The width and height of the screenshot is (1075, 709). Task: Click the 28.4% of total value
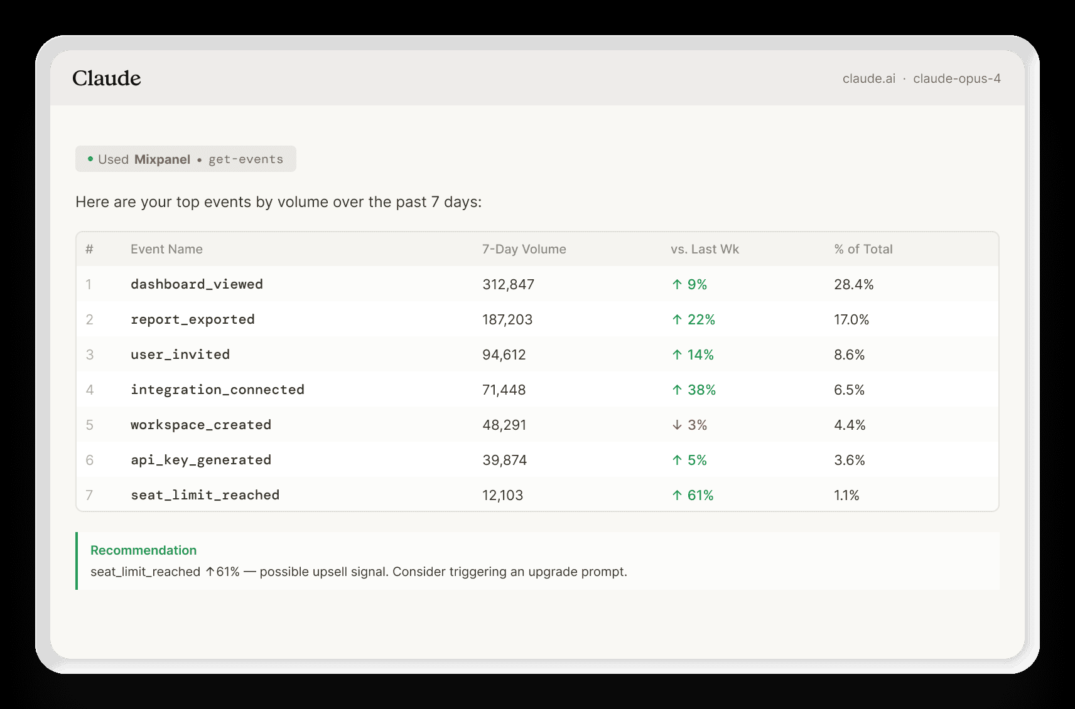853,284
